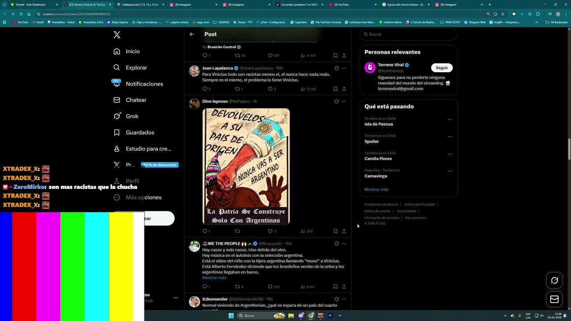View analytics for Dino leproso's reply (237)
This screenshot has width=571, height=321.
tap(306, 231)
